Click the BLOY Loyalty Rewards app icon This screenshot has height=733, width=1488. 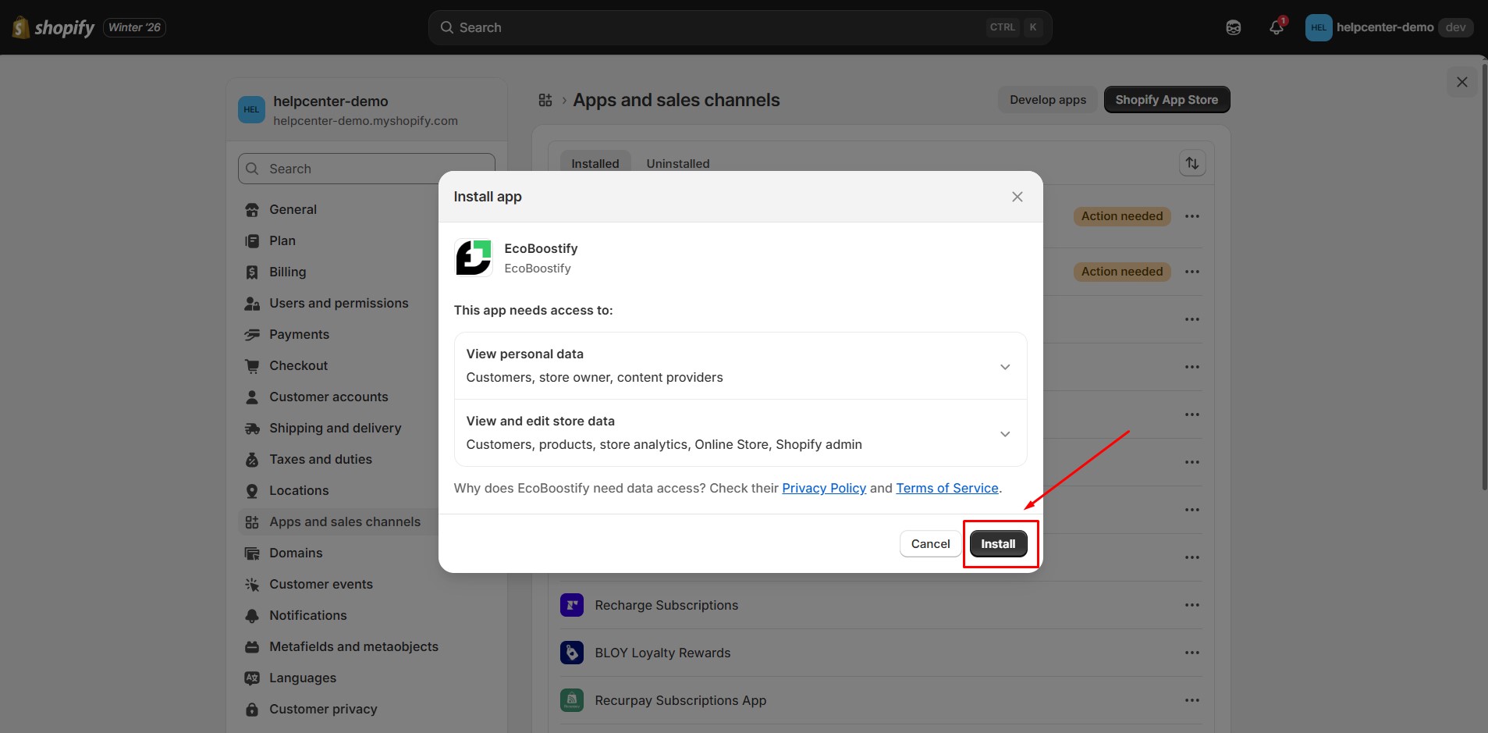click(572, 653)
